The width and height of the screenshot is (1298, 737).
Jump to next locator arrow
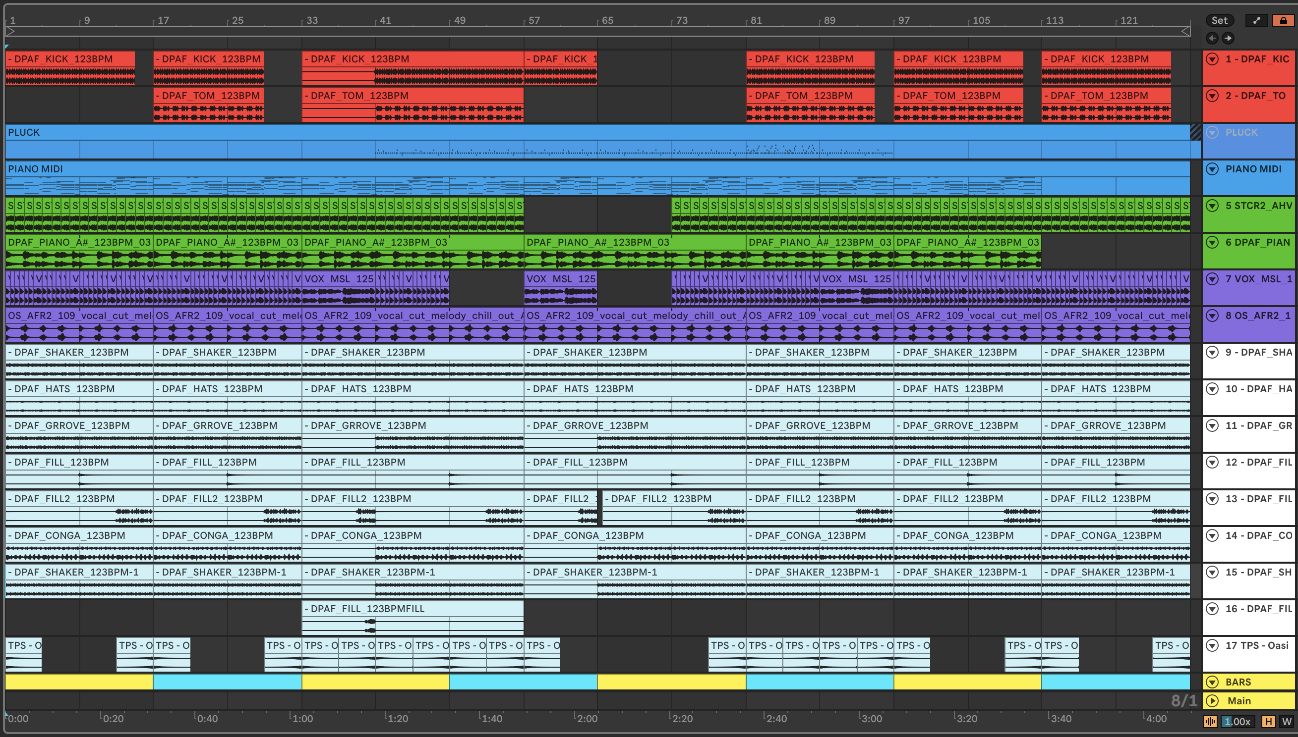pyautogui.click(x=1228, y=38)
